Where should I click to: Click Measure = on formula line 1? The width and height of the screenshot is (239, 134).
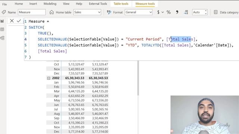coord(39,22)
